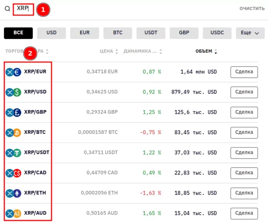
Task: Open the XRP/CAD pair name
Action: (x=35, y=172)
